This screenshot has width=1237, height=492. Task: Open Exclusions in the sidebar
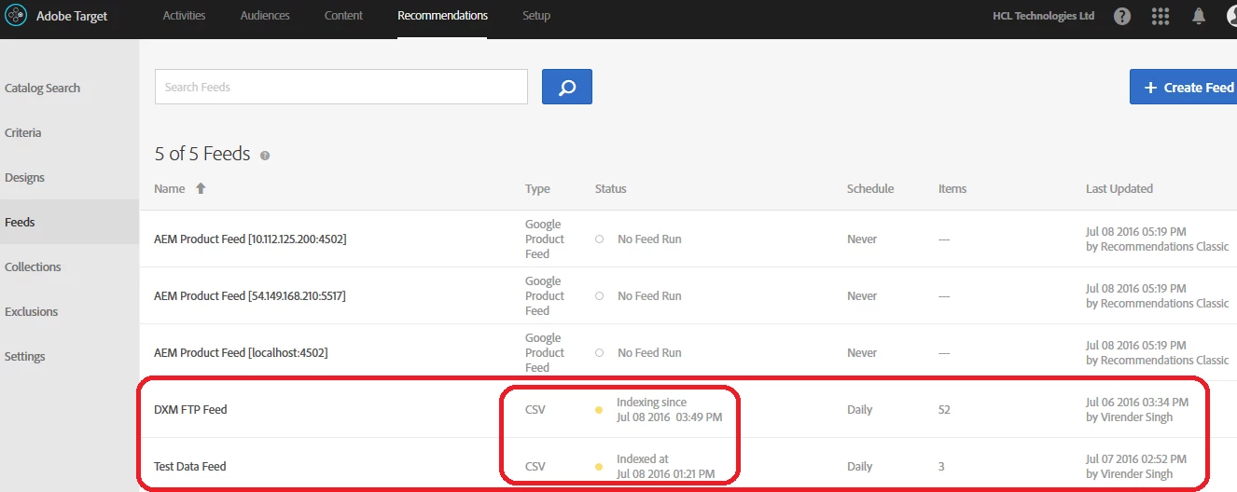31,312
